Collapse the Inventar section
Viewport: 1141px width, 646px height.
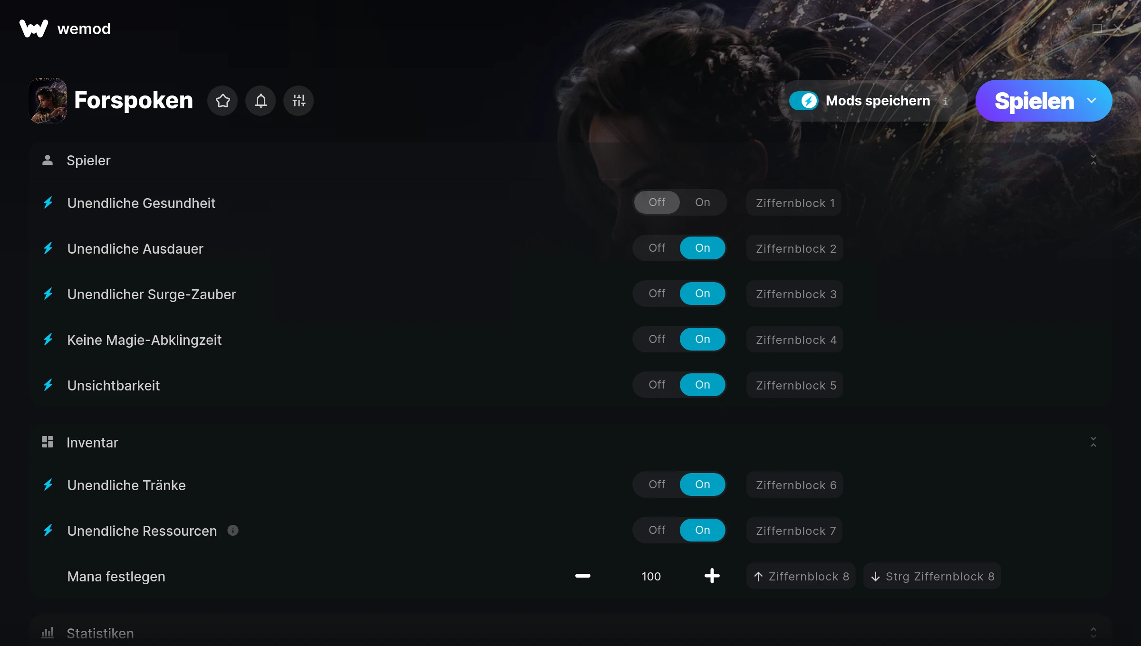pyautogui.click(x=1093, y=442)
